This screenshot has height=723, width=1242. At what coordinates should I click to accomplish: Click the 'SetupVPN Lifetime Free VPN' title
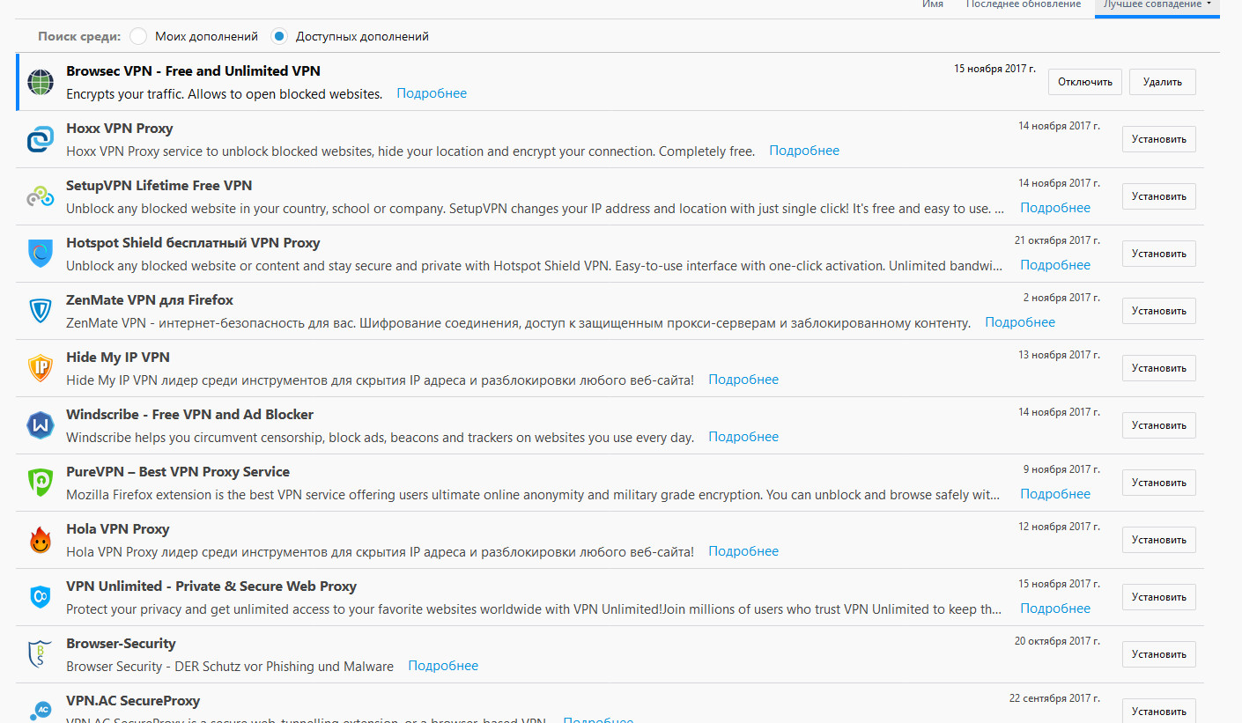[159, 185]
